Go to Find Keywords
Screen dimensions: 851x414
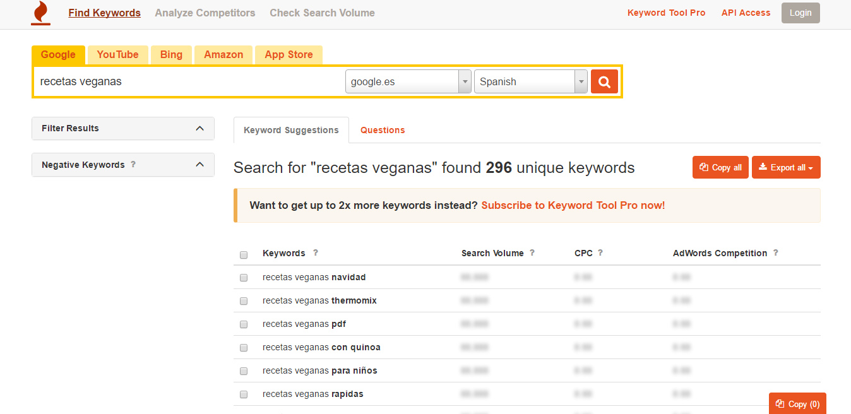pyautogui.click(x=105, y=13)
